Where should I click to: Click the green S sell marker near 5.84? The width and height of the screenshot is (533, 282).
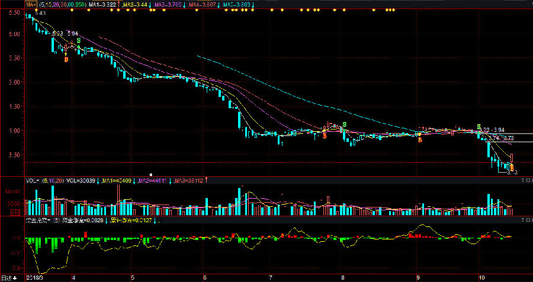[x=79, y=41]
